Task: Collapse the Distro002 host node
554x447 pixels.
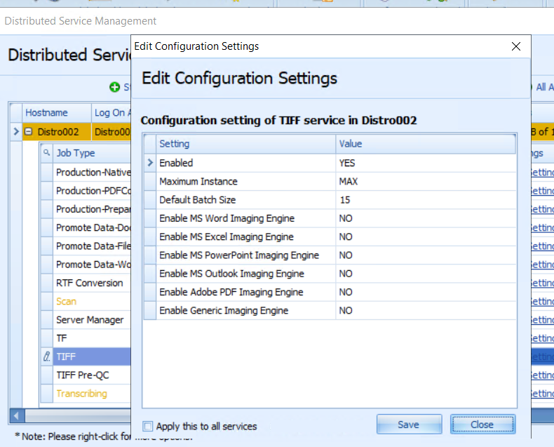Action: (x=29, y=132)
